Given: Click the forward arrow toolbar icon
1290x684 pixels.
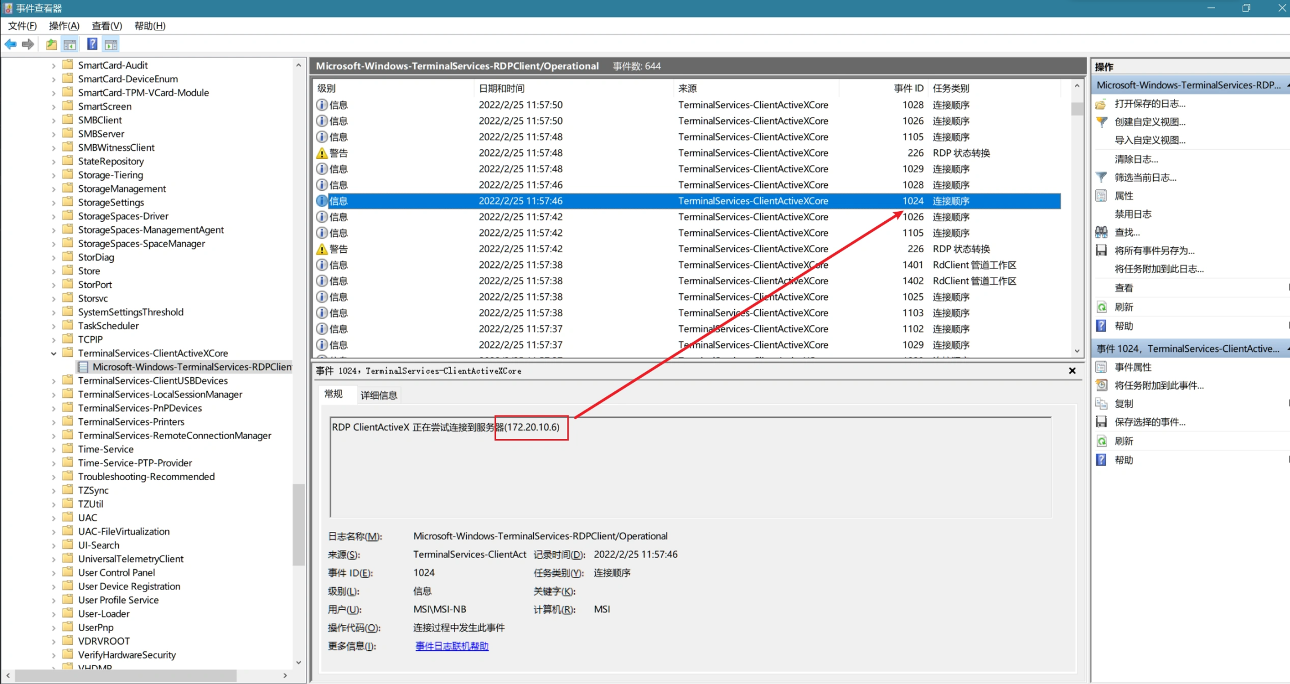Looking at the screenshot, I should click(28, 44).
